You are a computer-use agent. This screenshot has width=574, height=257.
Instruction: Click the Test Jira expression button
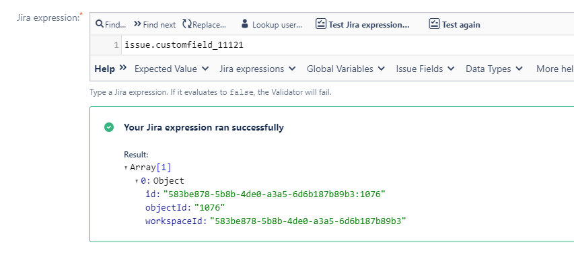[363, 24]
